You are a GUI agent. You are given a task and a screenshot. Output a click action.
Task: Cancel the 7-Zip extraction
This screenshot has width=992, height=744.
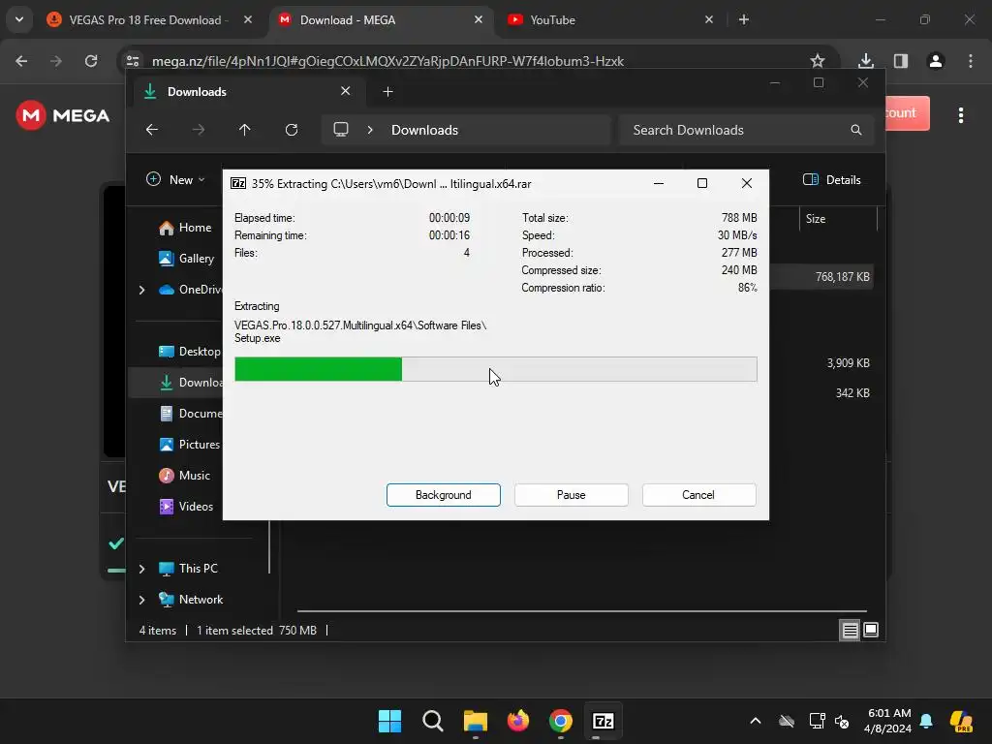point(698,495)
